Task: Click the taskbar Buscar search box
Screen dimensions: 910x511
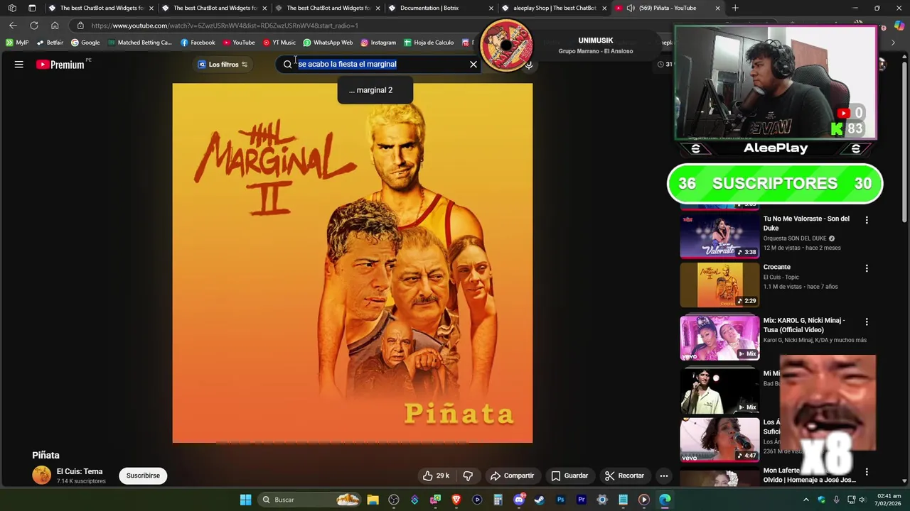Action: click(x=311, y=500)
